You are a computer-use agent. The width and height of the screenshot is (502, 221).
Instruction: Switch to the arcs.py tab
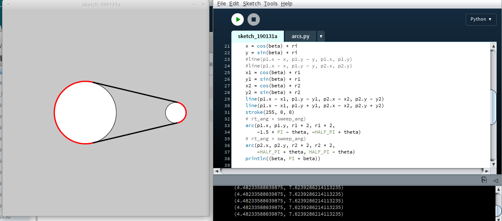tap(300, 36)
